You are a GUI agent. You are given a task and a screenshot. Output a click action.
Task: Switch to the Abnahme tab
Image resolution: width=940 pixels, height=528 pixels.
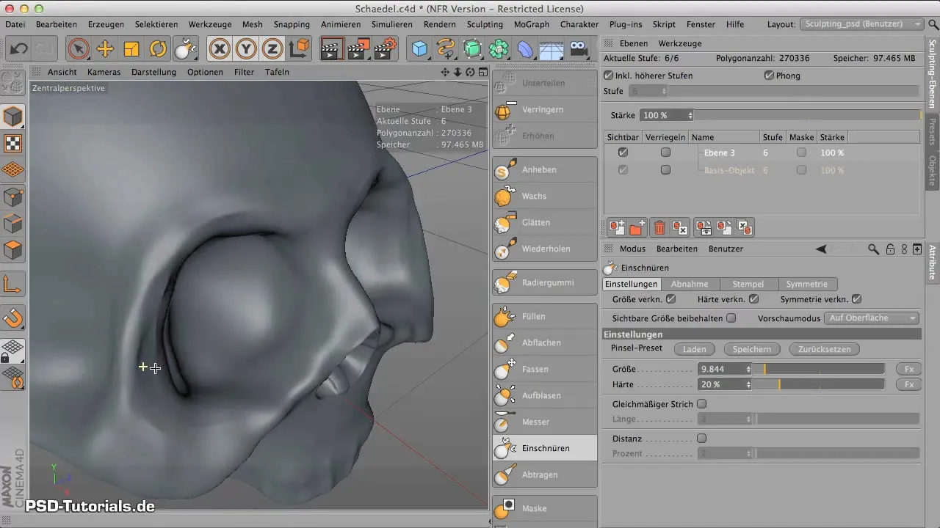pos(690,284)
